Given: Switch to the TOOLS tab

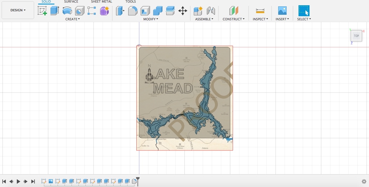Looking at the screenshot, I should (131, 2).
